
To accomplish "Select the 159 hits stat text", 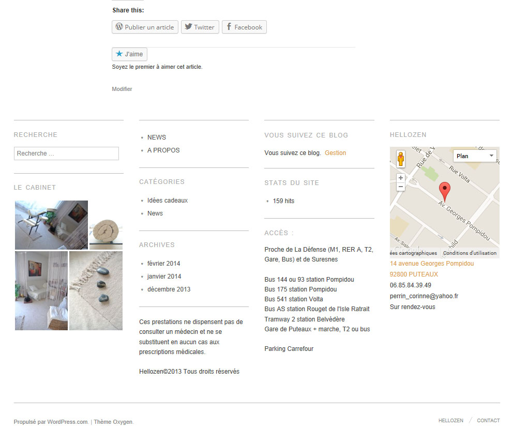I will (284, 201).
